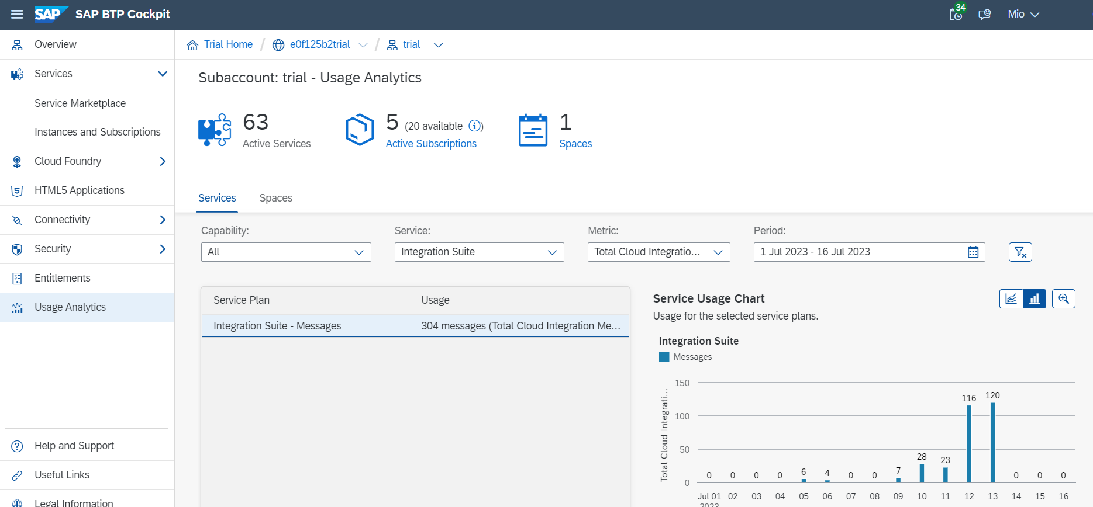1093x507 pixels.
Task: Click the Jul 10 bar labeled 28
Action: click(x=922, y=473)
